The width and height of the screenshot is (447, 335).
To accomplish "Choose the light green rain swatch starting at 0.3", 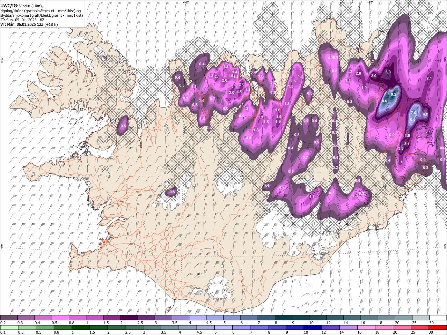I will tap(27, 327).
